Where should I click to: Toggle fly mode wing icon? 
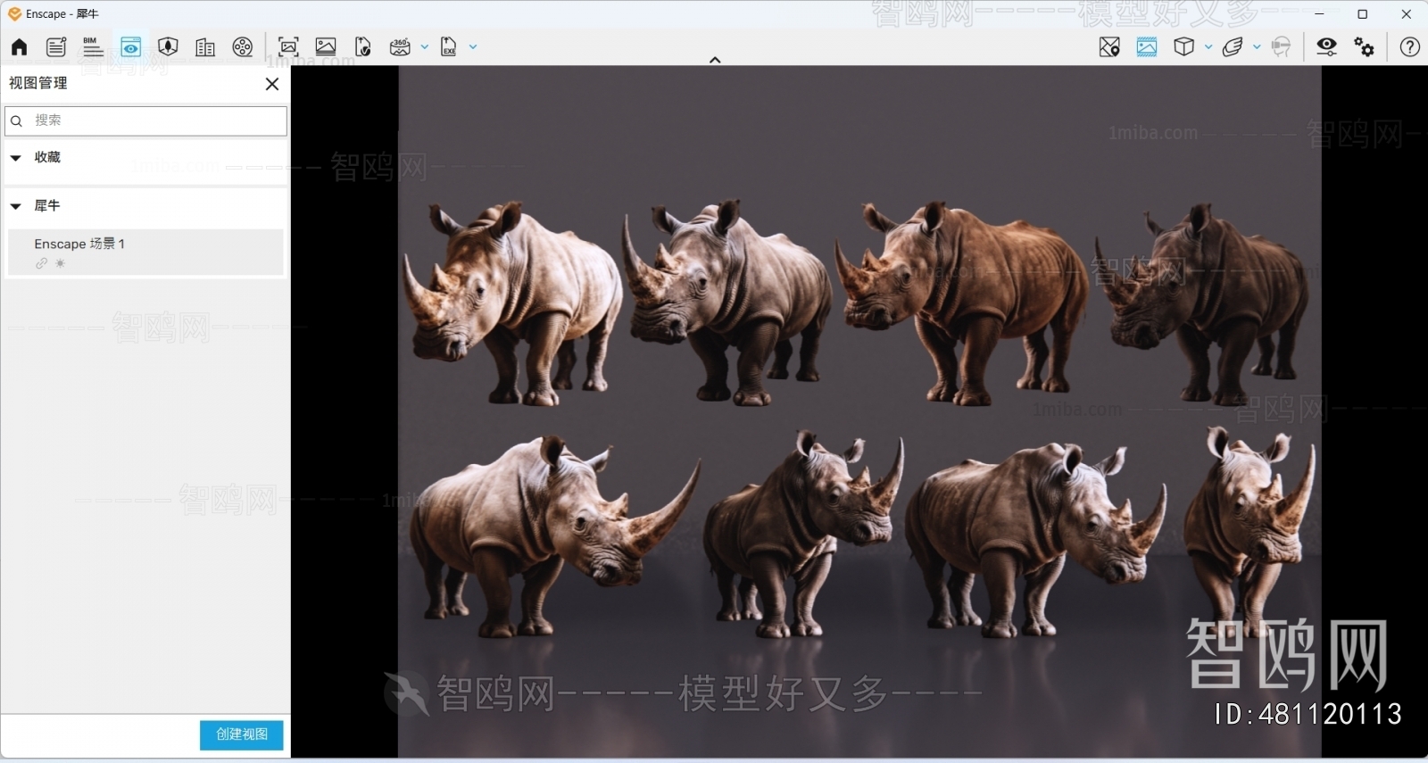pos(1233,47)
